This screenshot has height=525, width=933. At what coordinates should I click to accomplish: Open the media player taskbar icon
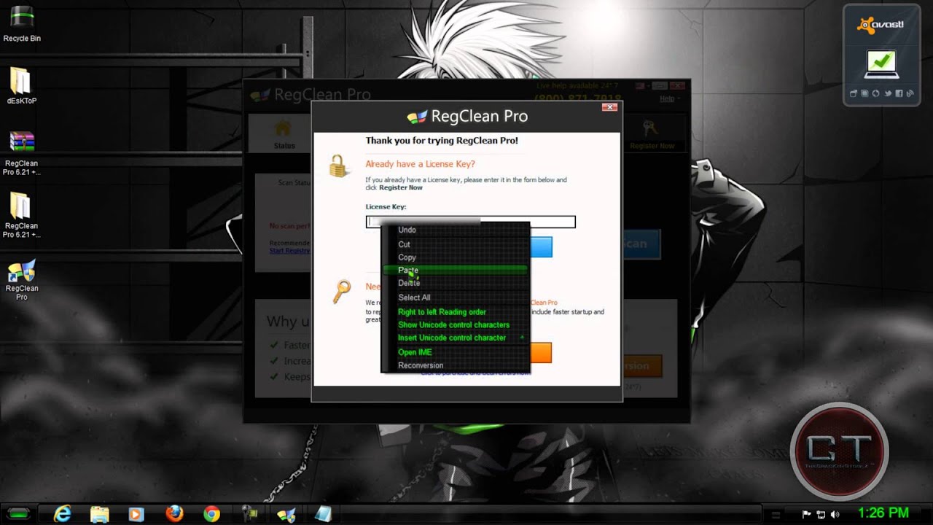136,514
